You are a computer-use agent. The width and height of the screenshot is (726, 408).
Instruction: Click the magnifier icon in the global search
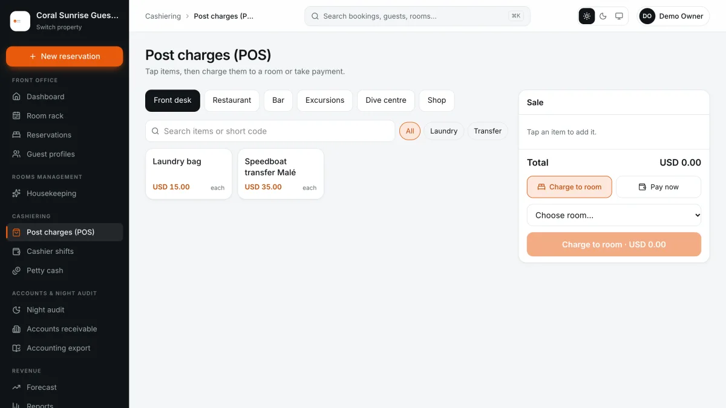click(315, 16)
